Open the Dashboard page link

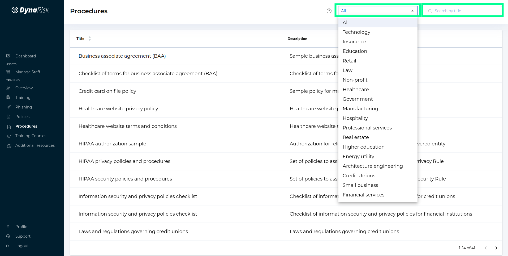point(25,56)
